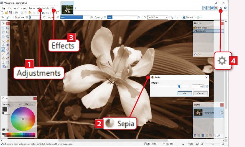
Task: Open the Adjustments menu
Action: [x=42, y=7]
